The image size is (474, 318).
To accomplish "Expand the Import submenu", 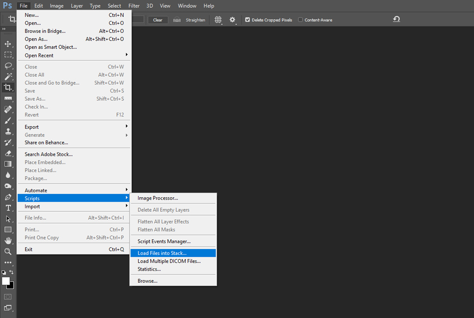I will point(74,206).
